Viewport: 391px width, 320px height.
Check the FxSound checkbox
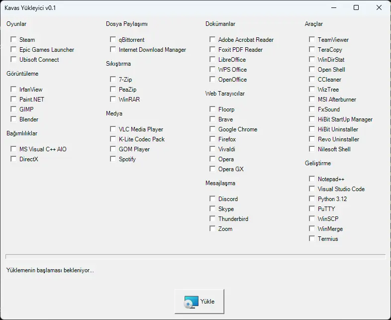click(x=312, y=109)
